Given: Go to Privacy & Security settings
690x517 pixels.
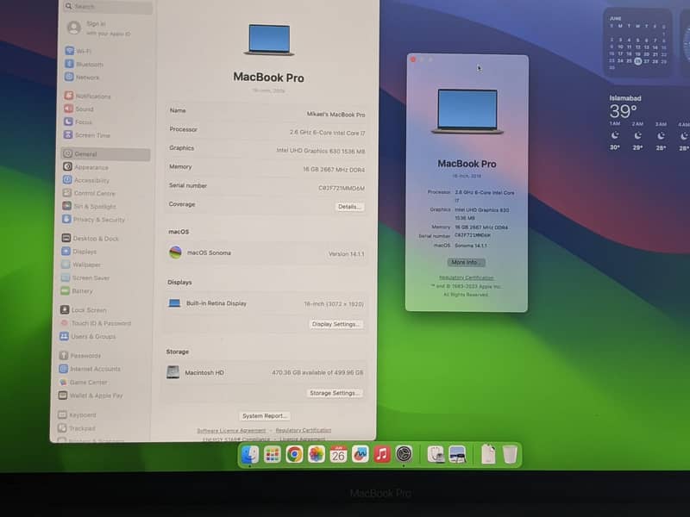Looking at the screenshot, I should [x=98, y=220].
